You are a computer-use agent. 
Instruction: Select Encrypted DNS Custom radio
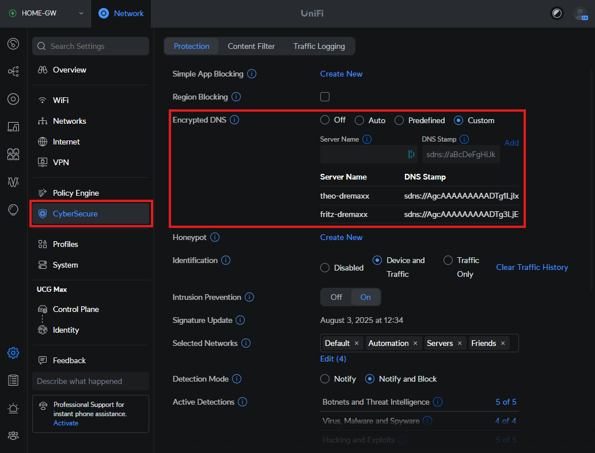pyautogui.click(x=458, y=120)
